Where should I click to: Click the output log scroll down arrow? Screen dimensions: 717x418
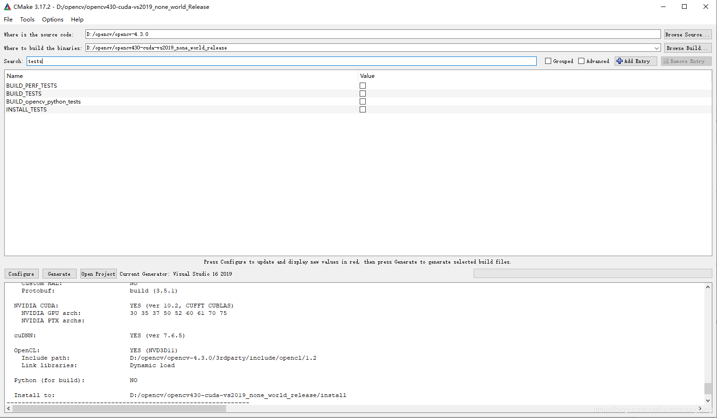708,401
